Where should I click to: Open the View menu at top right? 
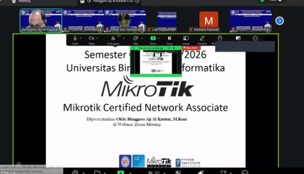[x=276, y=1]
